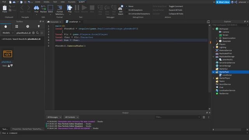Open the Toolbox filter options icon
Screen dimensions: 249x140
click(42, 33)
